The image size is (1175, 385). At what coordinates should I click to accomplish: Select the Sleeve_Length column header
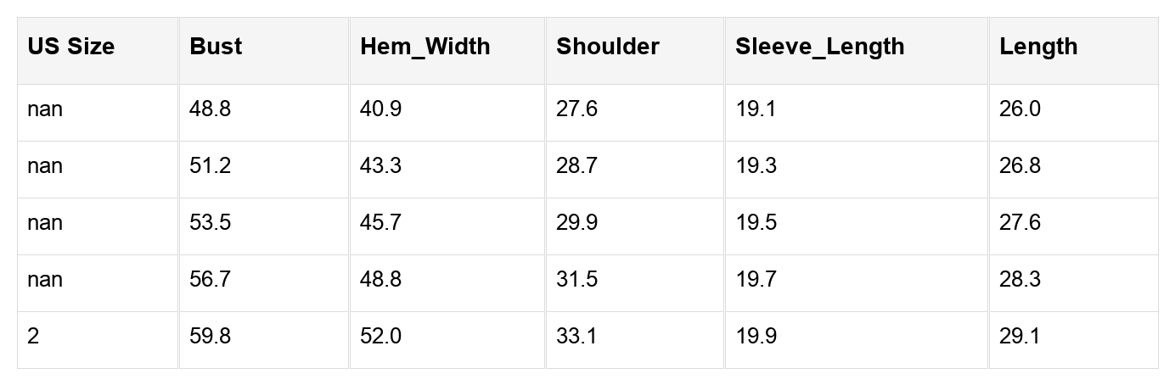click(x=819, y=47)
